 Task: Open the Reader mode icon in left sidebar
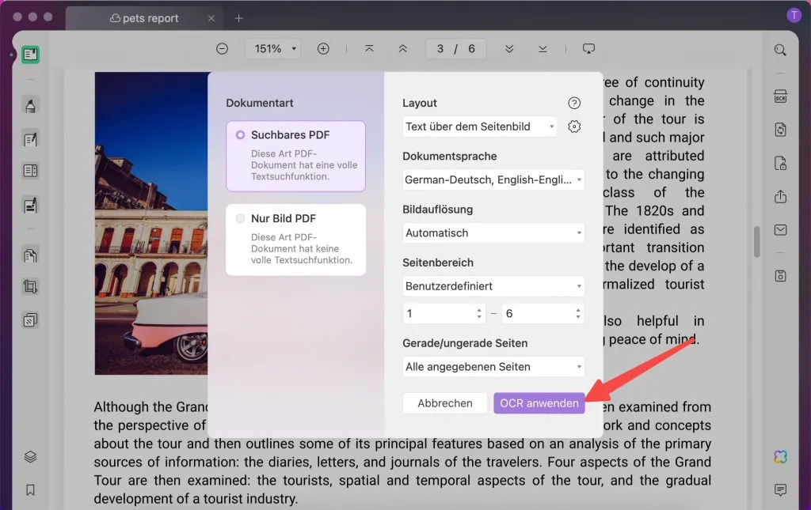click(30, 55)
